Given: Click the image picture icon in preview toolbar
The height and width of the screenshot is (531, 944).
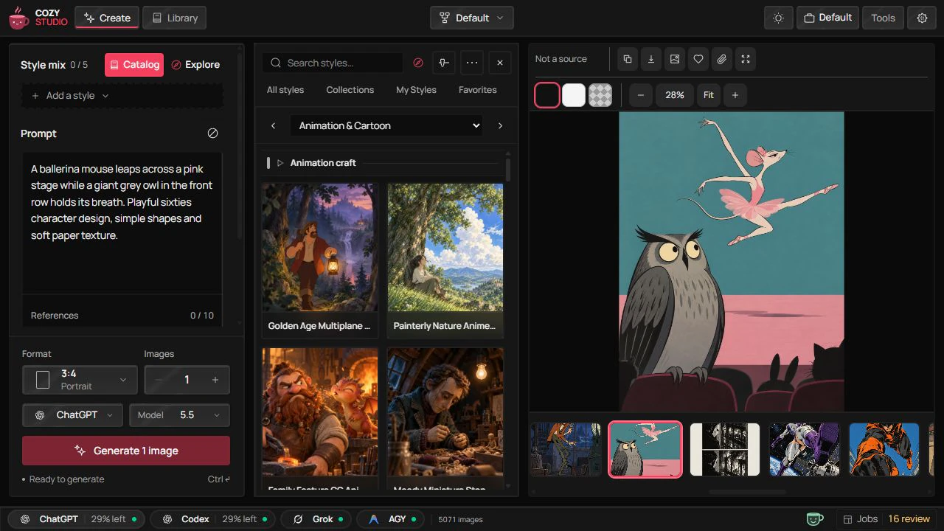Looking at the screenshot, I should pos(675,59).
